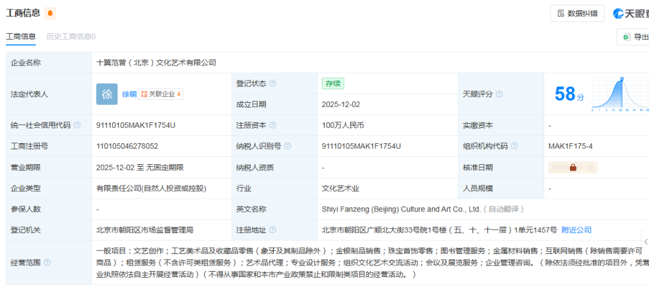This screenshot has width=649, height=300.
Task: Open the 附近公司 link
Action: 576,230
